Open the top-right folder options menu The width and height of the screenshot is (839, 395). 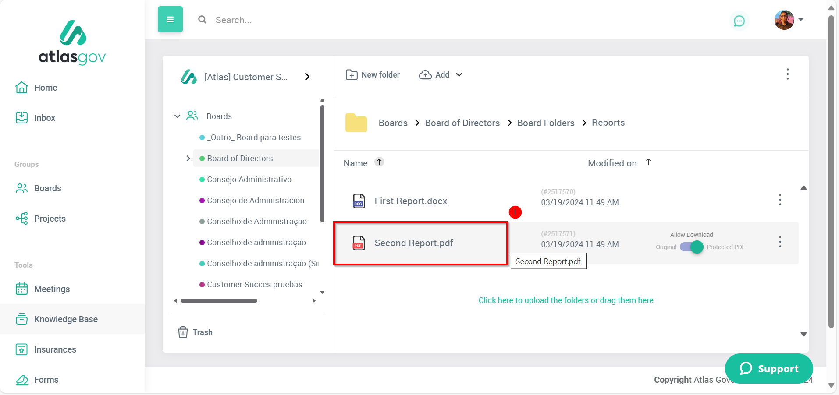point(787,74)
